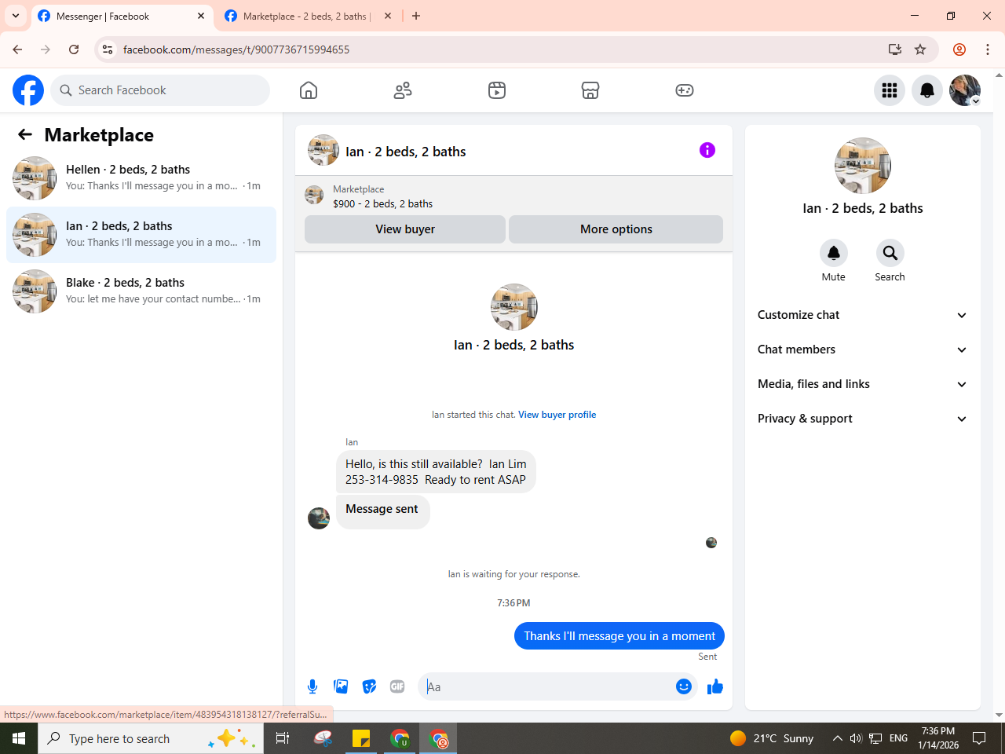Open the Facebook logo home link
The height and width of the screenshot is (754, 1005).
(x=28, y=90)
